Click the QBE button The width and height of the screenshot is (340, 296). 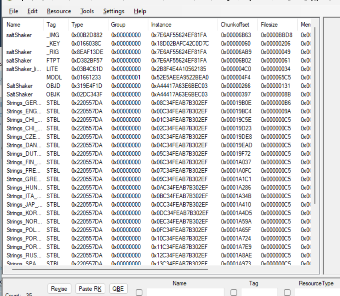coord(118,289)
